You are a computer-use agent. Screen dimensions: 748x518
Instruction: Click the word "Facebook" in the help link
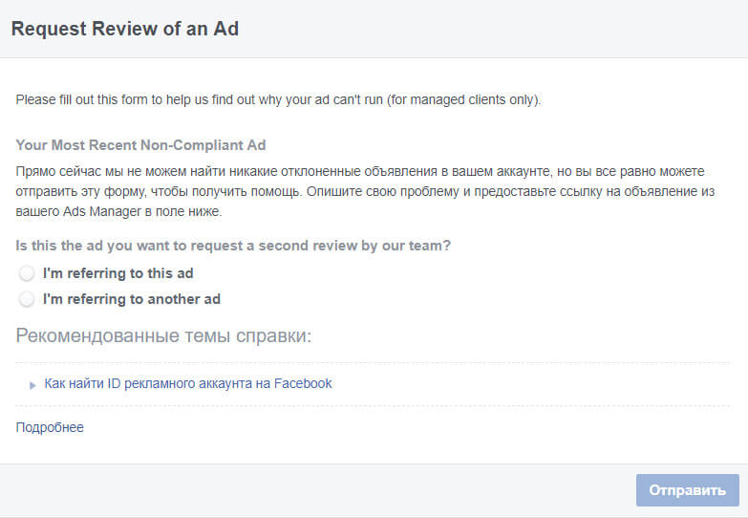[x=303, y=383]
